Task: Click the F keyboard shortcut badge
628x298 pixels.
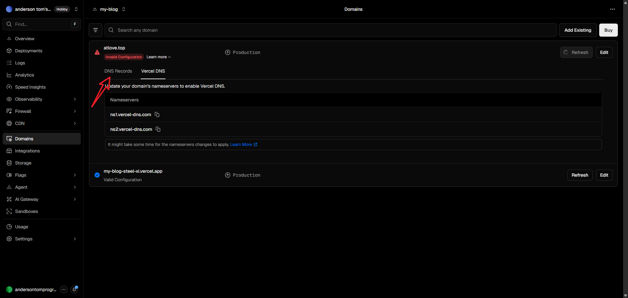Action: click(75, 24)
